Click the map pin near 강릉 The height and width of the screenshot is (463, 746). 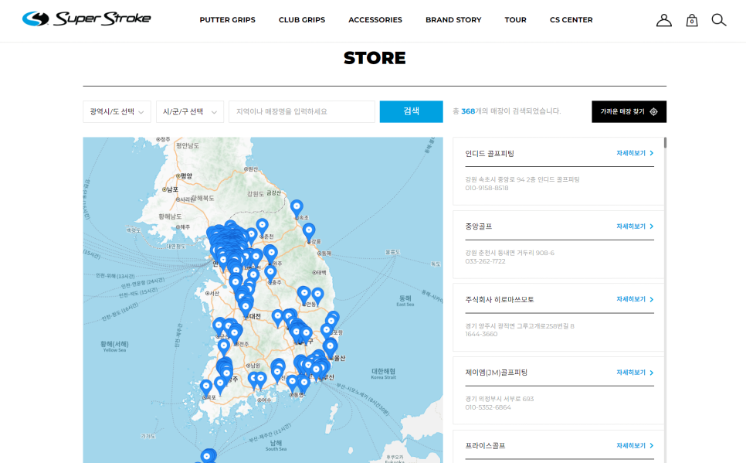(x=309, y=232)
